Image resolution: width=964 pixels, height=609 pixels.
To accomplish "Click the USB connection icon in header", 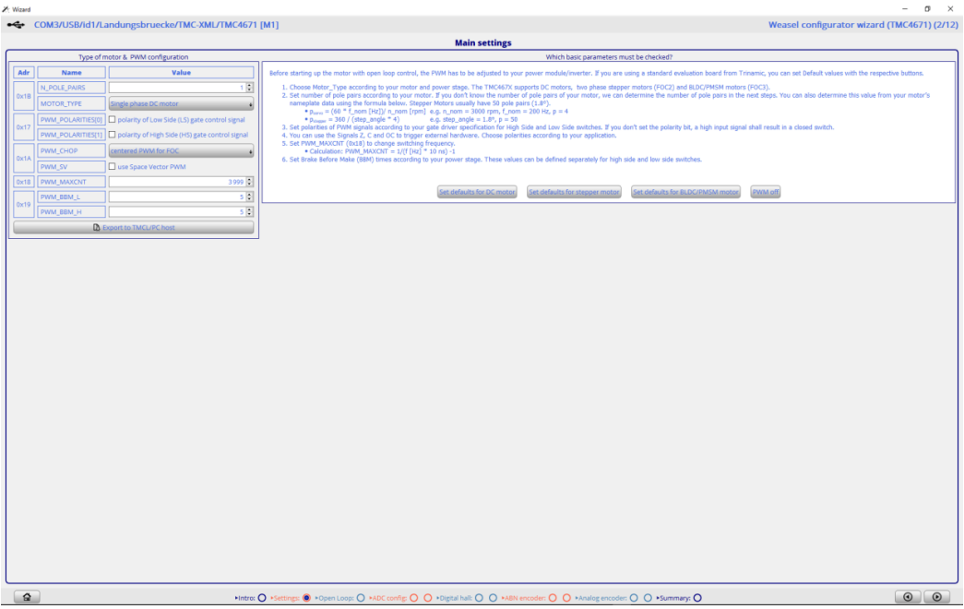I will click(16, 25).
